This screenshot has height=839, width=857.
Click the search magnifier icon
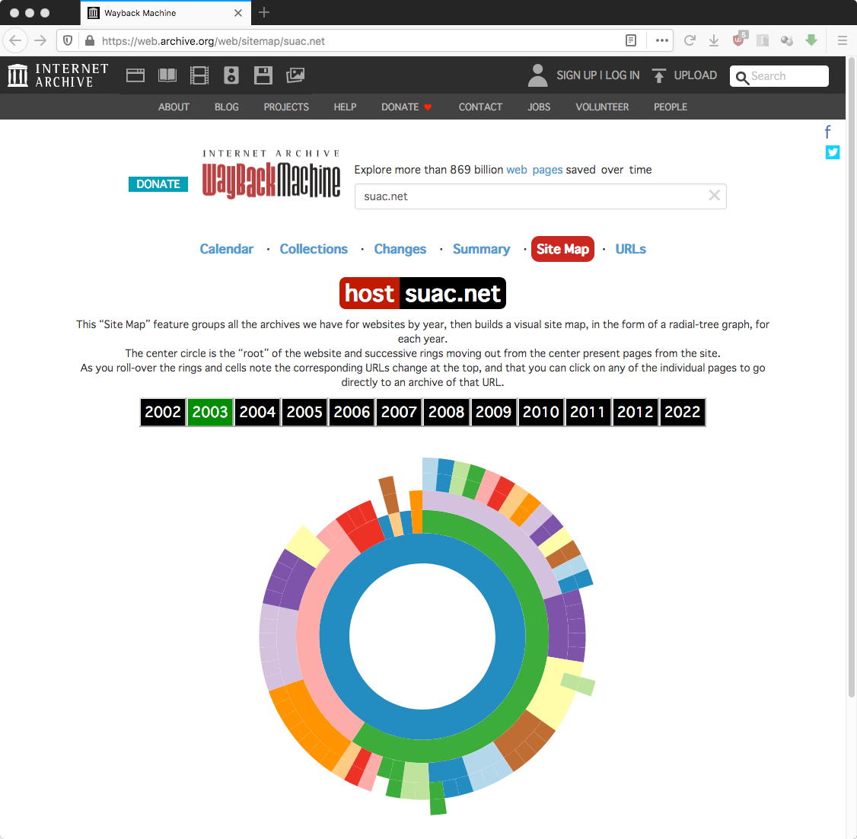tap(741, 78)
